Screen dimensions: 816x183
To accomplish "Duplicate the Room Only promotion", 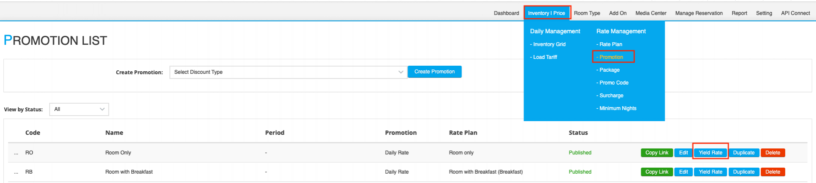I will 744,153.
